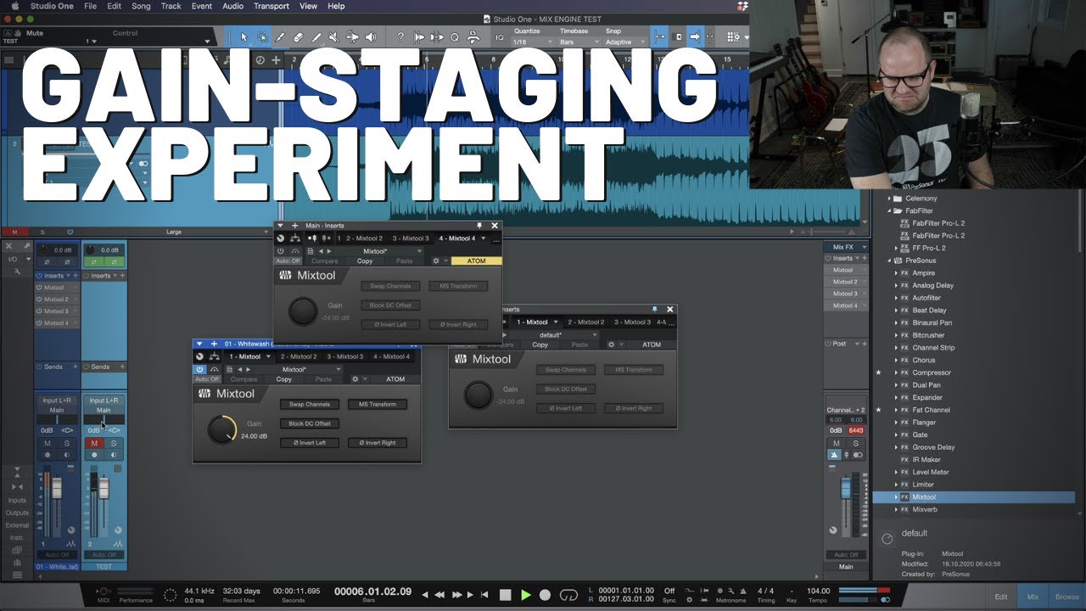1086x611 pixels.
Task: Click the Main channel volume fader
Action: point(845,488)
